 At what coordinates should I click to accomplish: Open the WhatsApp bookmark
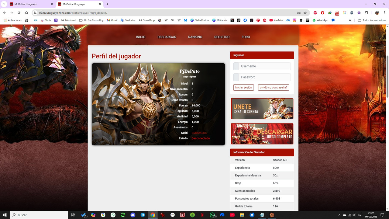(320, 20)
